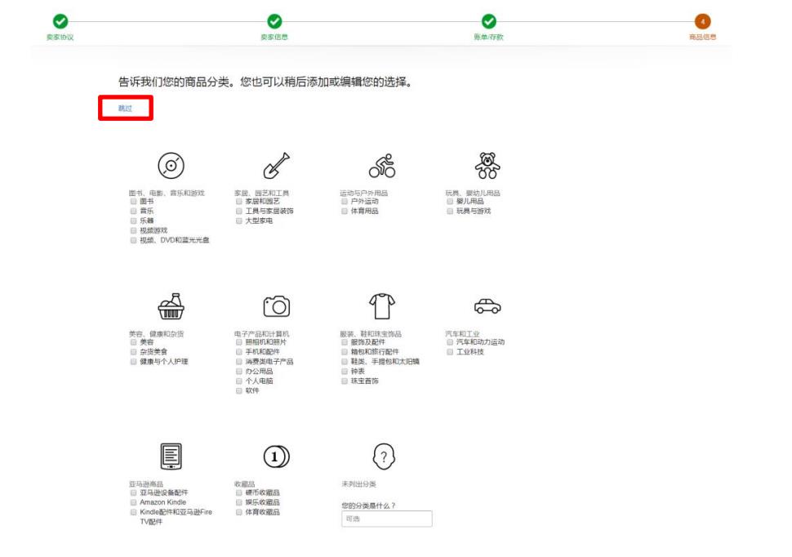Click the 跳过 skip link

(x=125, y=108)
